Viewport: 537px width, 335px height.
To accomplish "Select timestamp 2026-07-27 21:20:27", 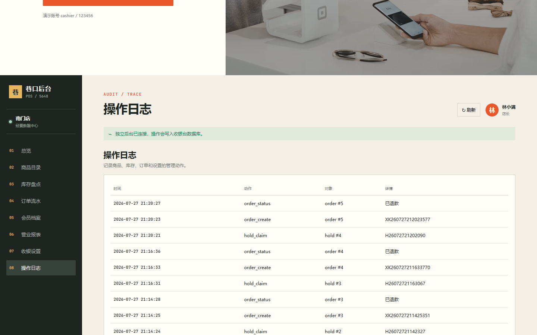I will click(137, 204).
